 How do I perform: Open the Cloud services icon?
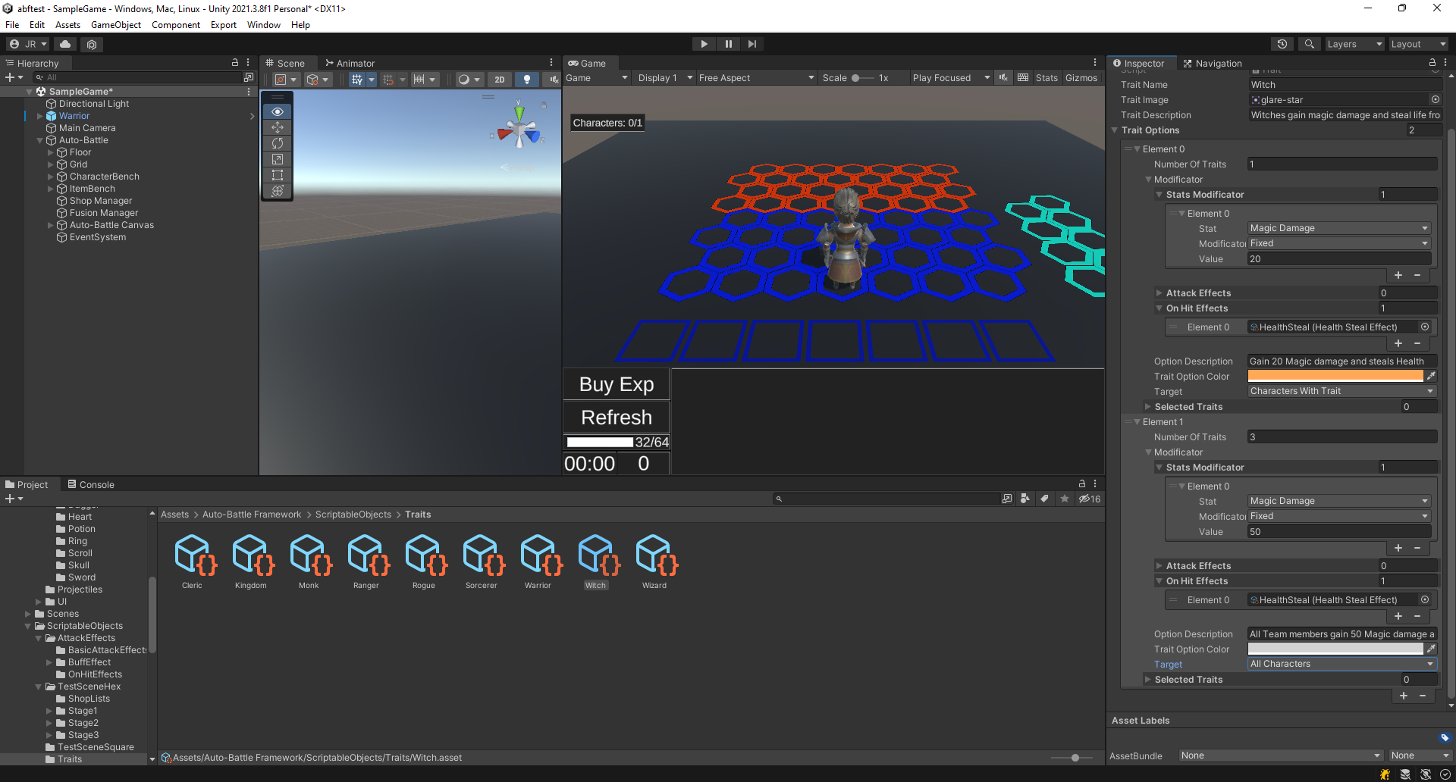[66, 44]
